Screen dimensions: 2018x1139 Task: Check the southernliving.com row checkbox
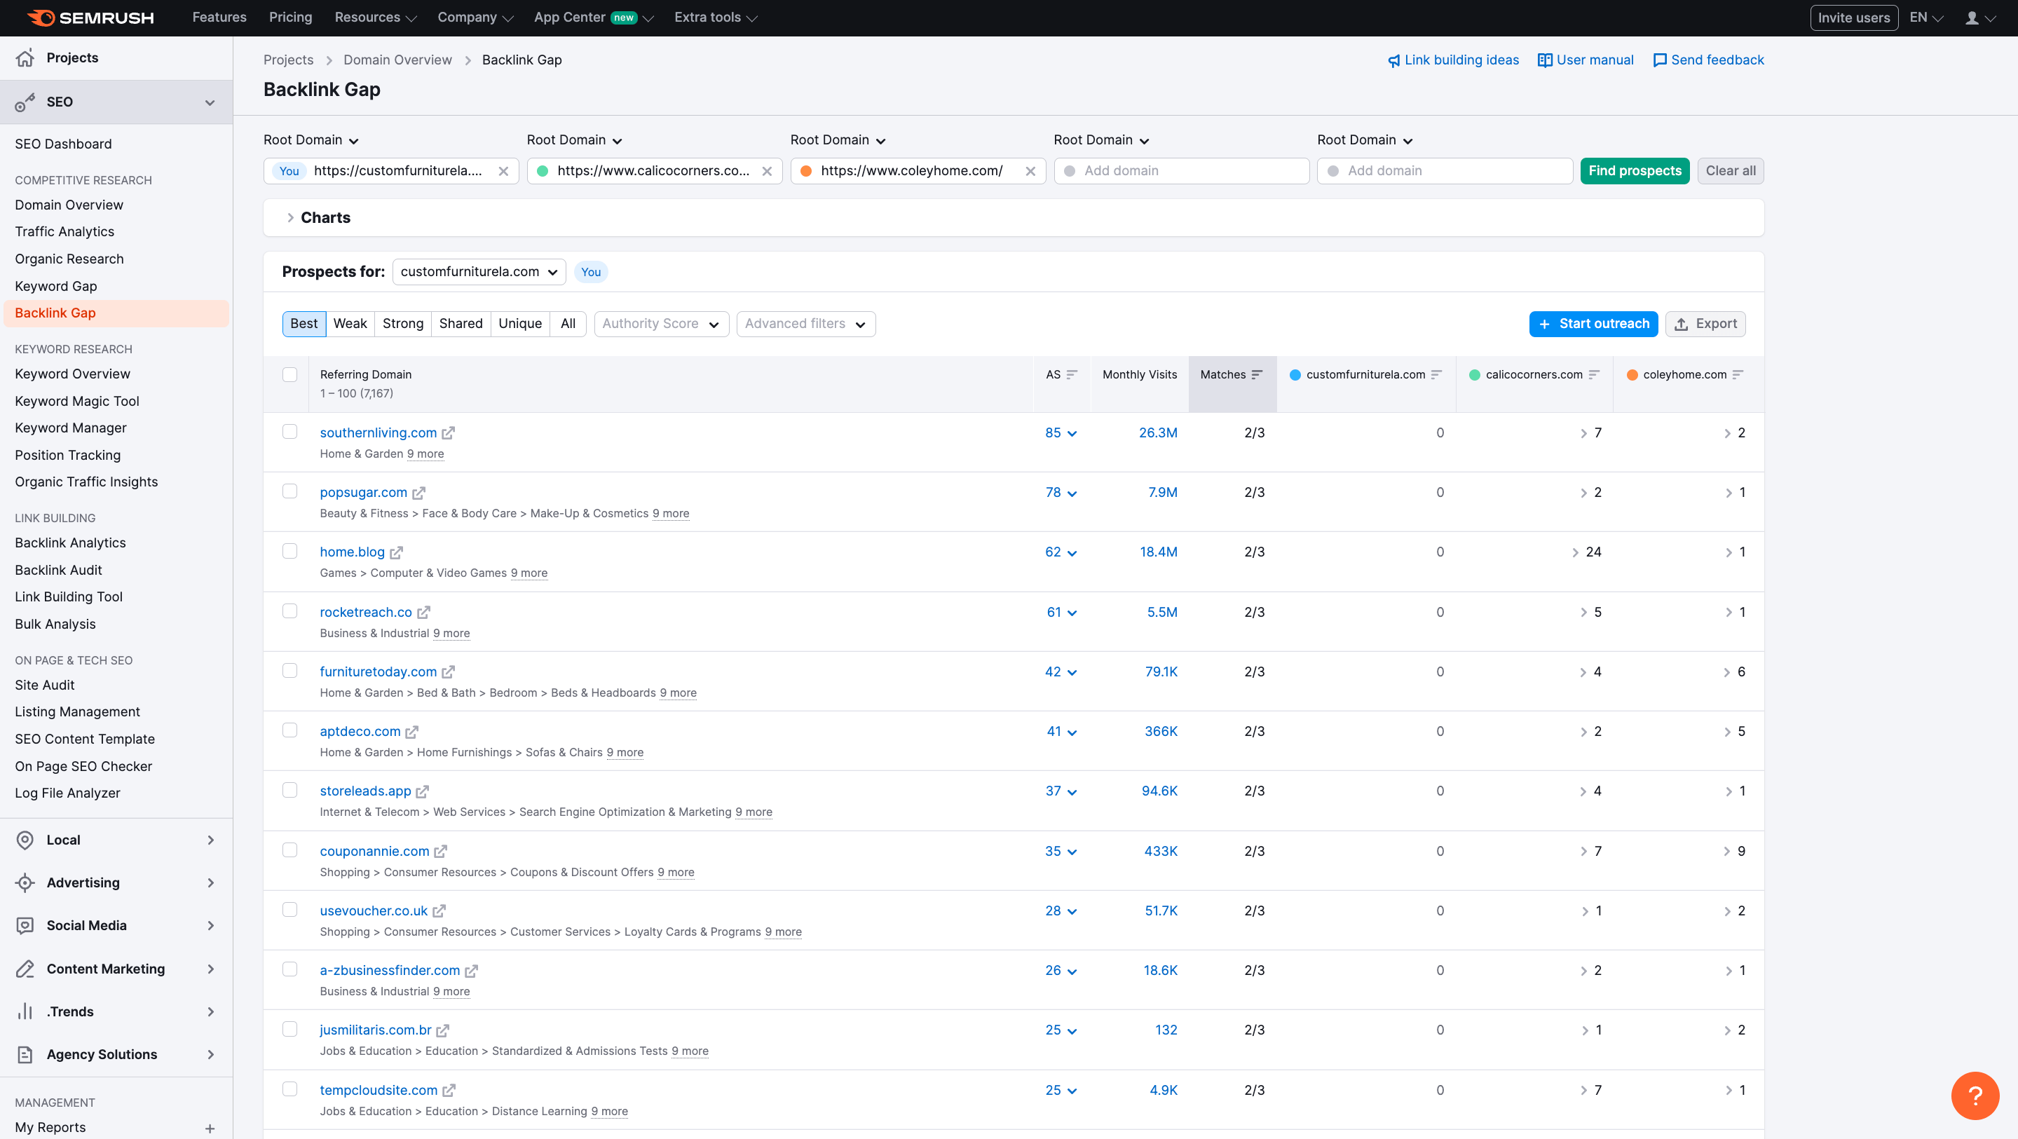[290, 432]
